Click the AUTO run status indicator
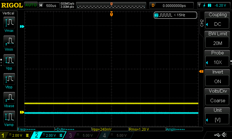 tap(31, 5)
